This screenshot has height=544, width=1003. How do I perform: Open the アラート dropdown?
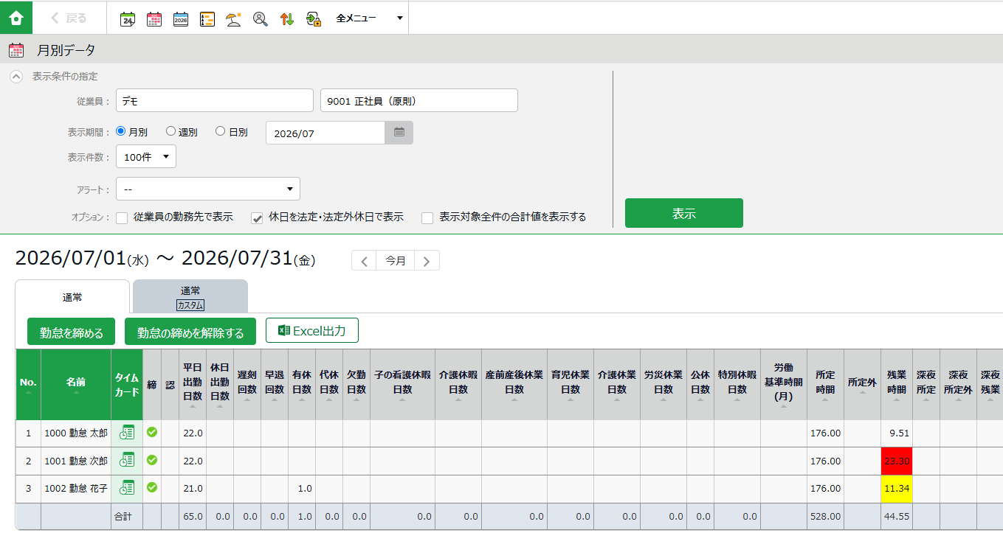[208, 189]
